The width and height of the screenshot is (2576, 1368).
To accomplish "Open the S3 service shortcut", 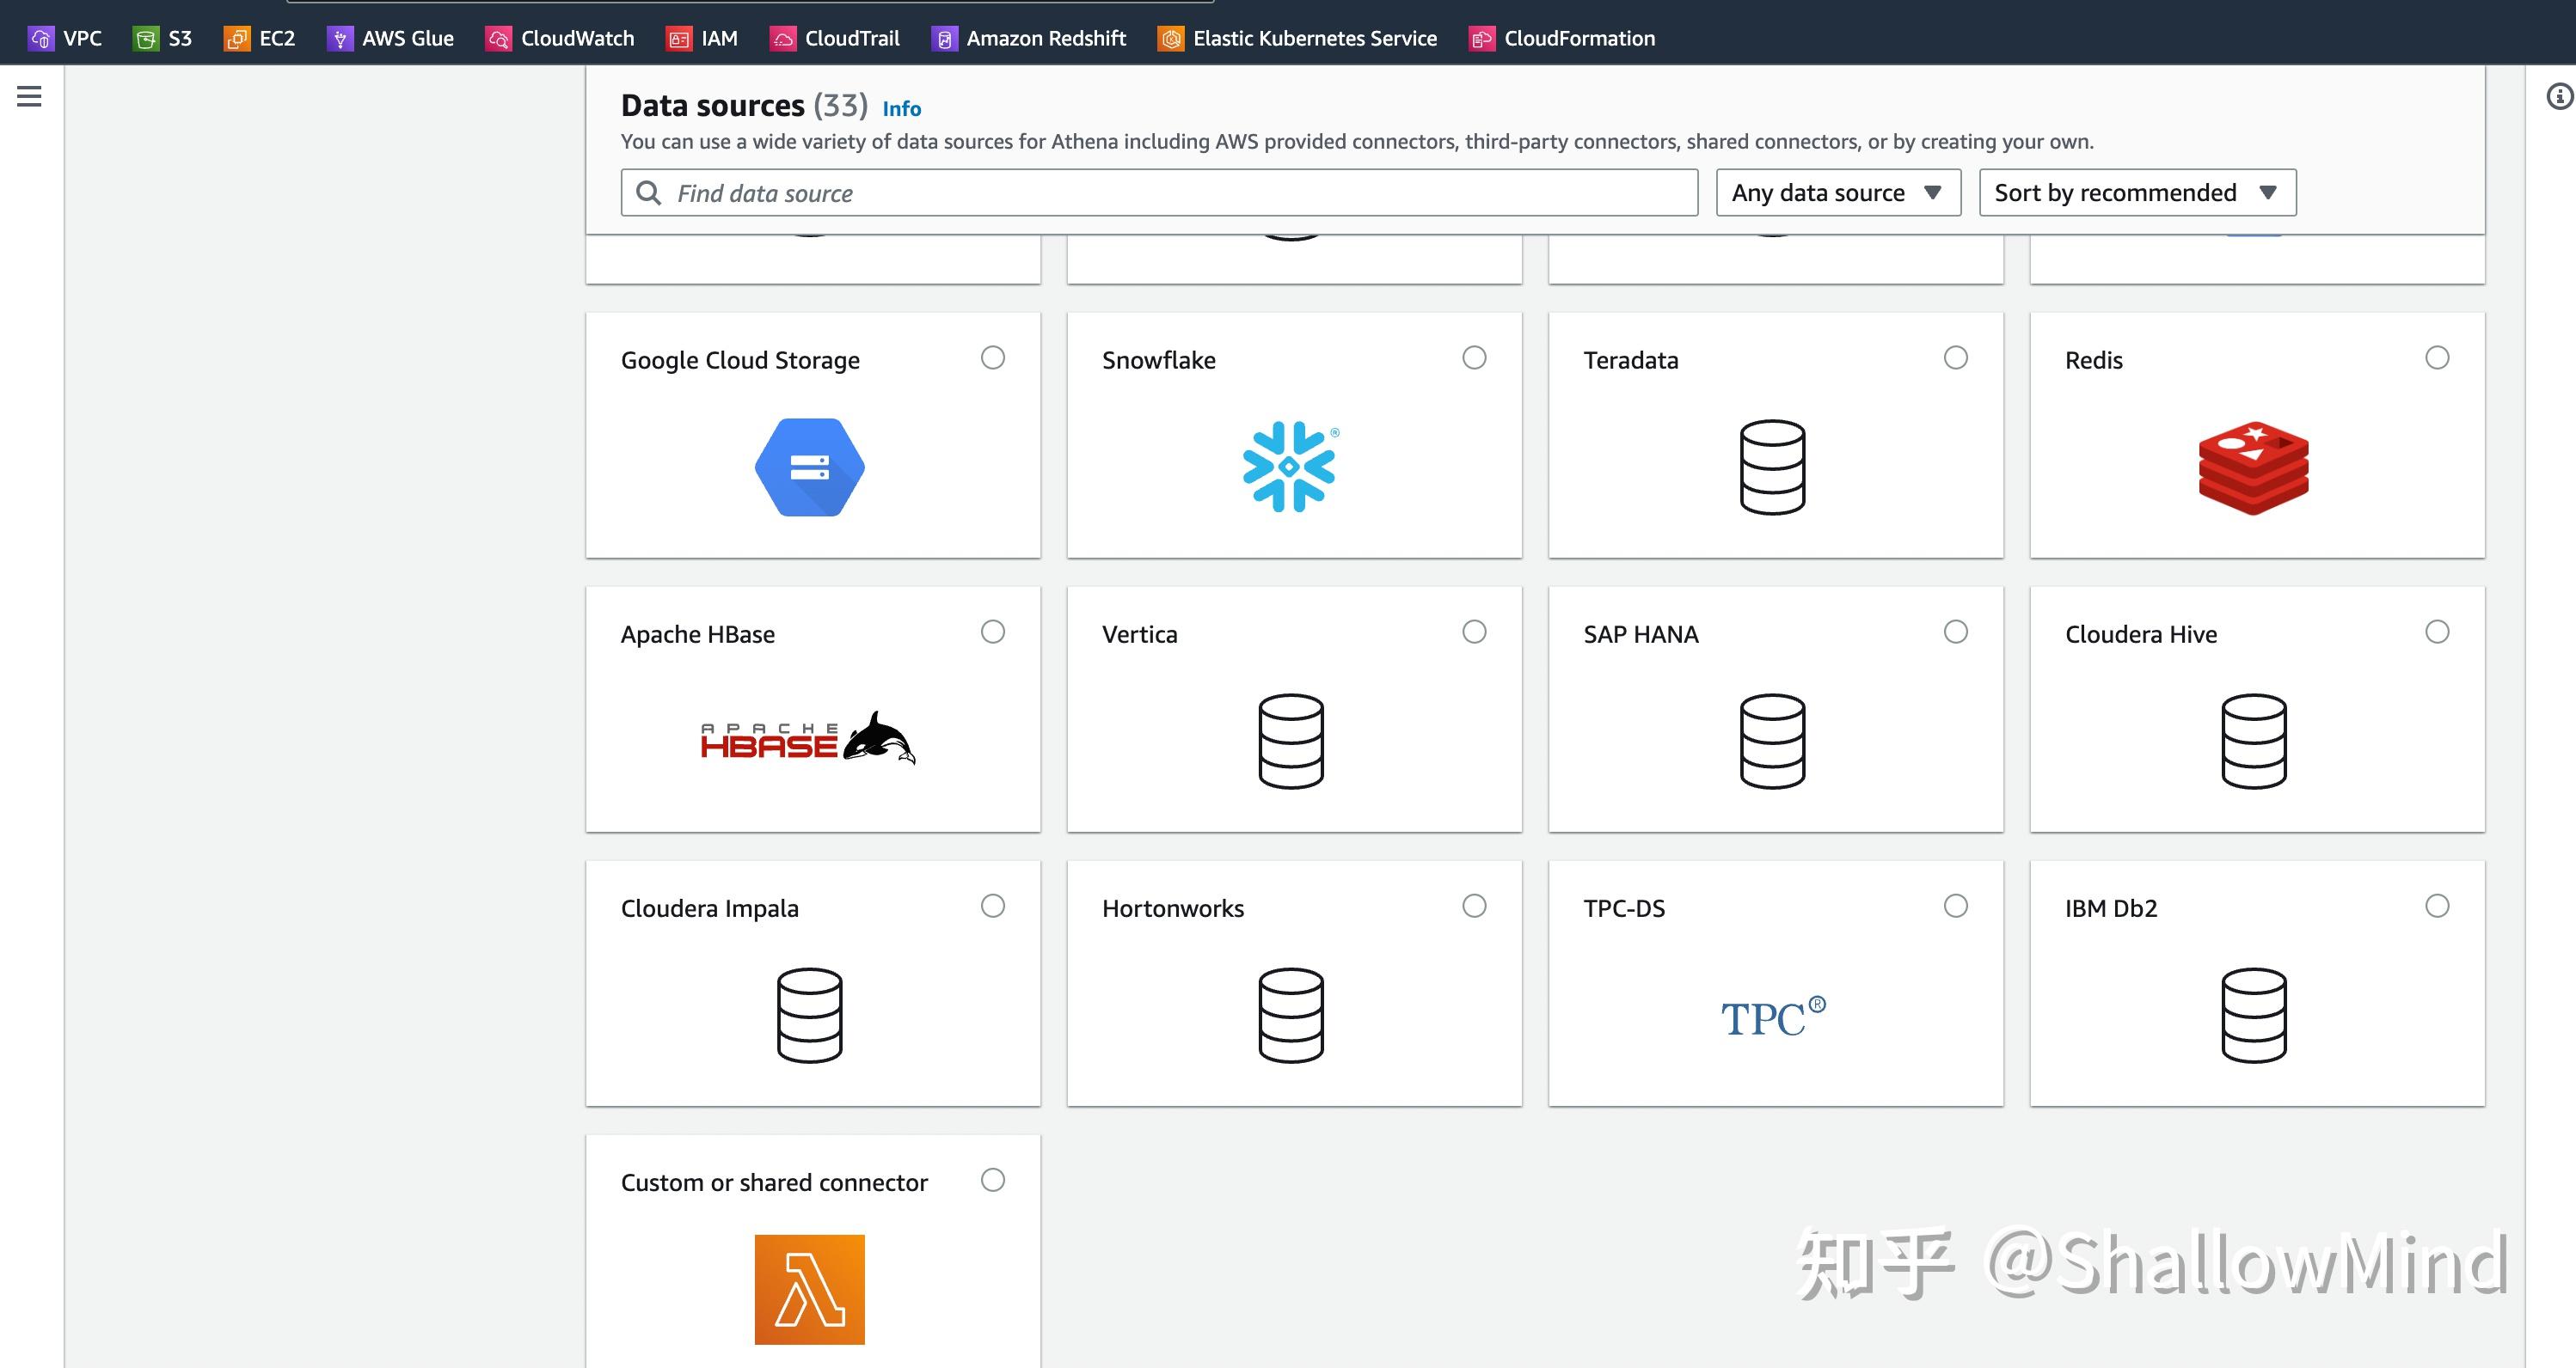I will click(x=164, y=38).
